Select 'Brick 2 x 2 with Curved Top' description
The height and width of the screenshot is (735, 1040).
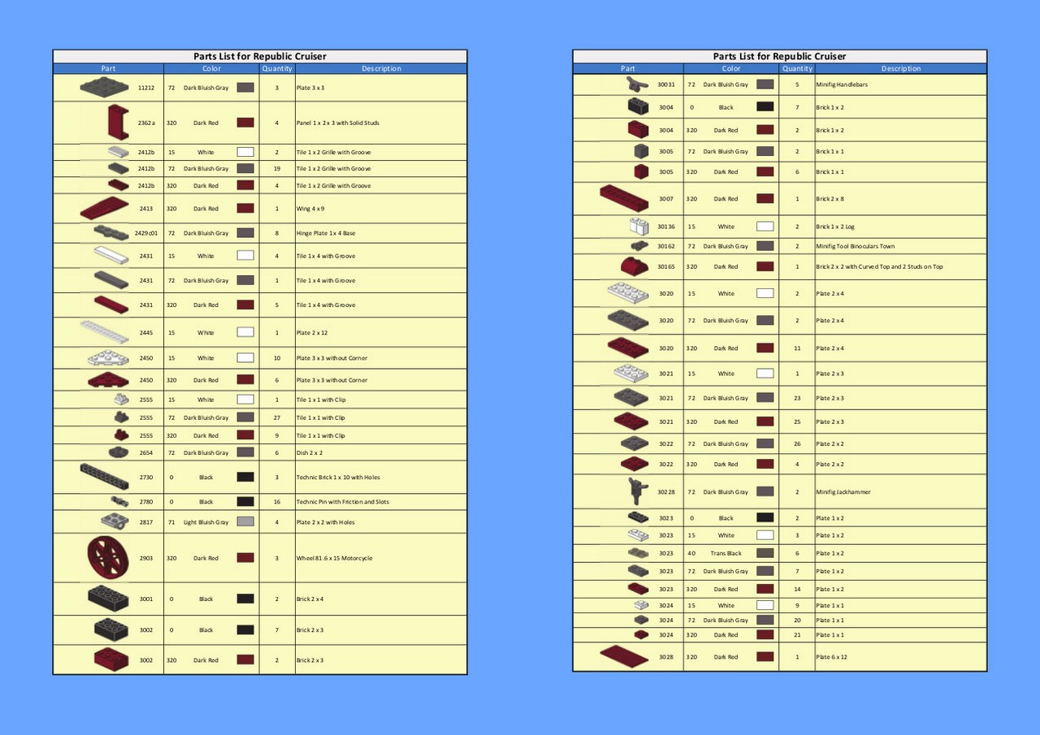click(x=879, y=266)
